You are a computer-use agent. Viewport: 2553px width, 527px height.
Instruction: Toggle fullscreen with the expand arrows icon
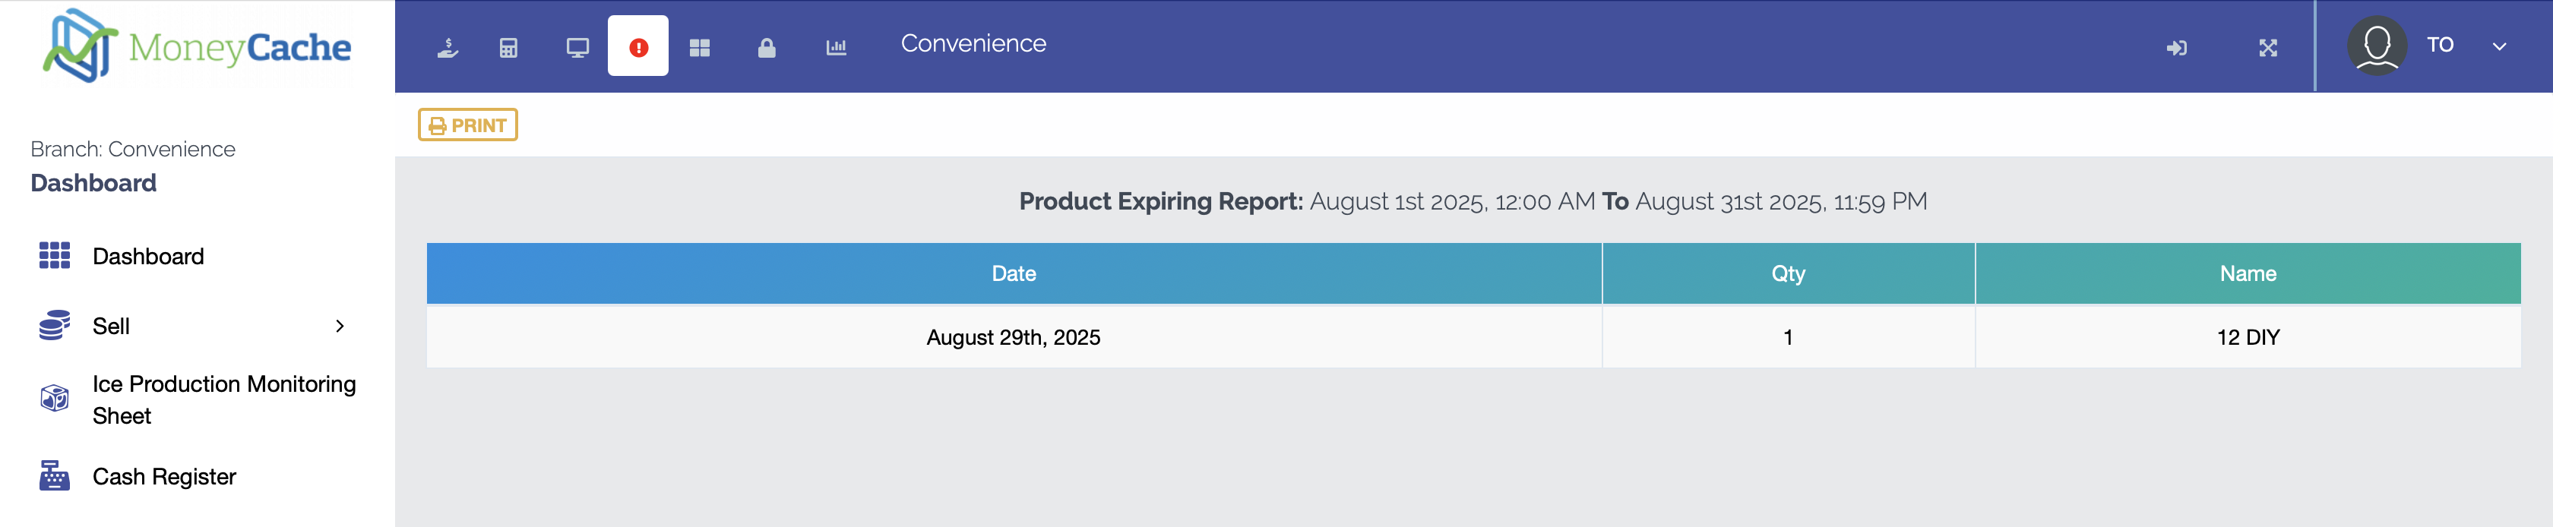2267,48
